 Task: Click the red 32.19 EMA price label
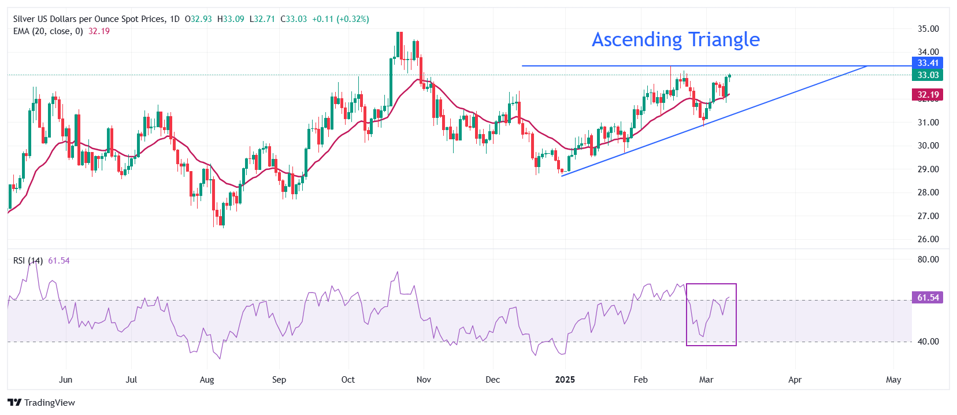[927, 95]
